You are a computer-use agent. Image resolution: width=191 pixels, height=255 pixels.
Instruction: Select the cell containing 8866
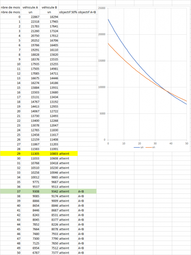(30, 201)
